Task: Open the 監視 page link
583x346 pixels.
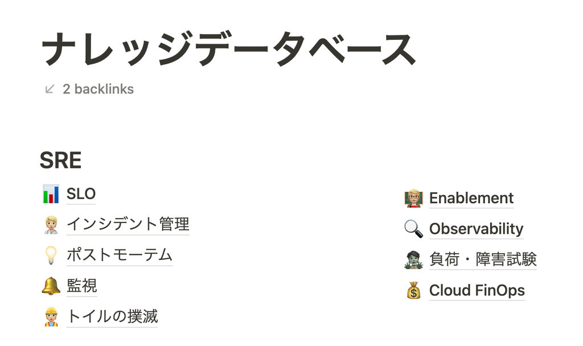Action: tap(82, 286)
